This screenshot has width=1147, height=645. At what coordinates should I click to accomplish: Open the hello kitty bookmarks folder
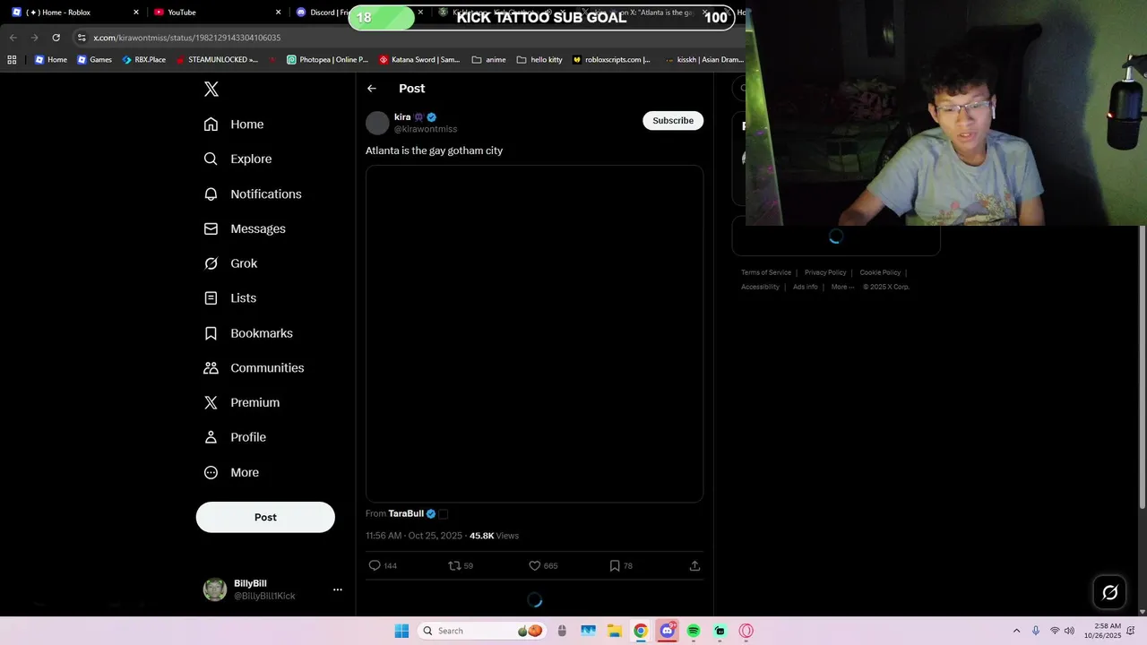(x=539, y=60)
